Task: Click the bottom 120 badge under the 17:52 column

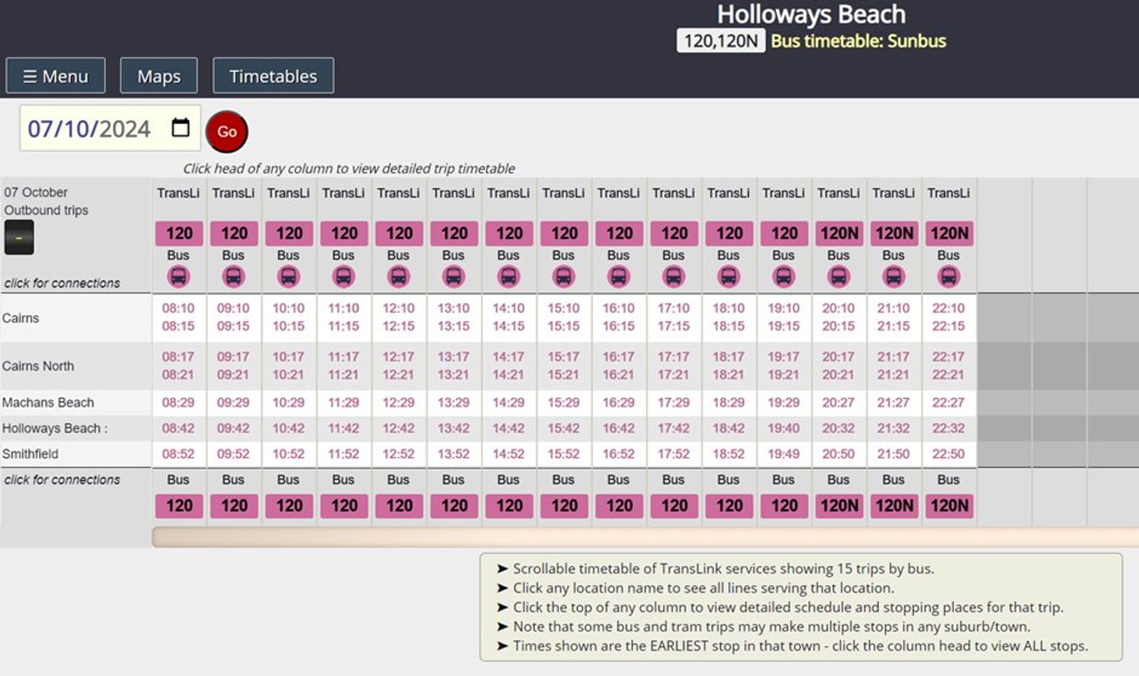Action: [674, 506]
